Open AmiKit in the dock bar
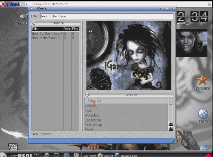The height and width of the screenshot is (157, 213). (x=105, y=155)
